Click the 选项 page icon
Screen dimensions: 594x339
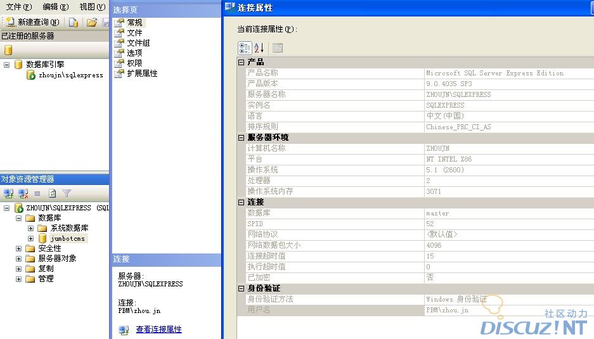119,53
